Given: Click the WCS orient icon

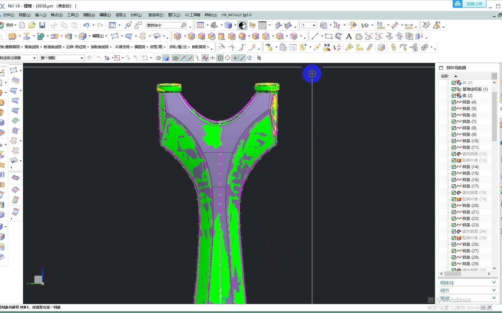Looking at the screenshot, I should 337,25.
